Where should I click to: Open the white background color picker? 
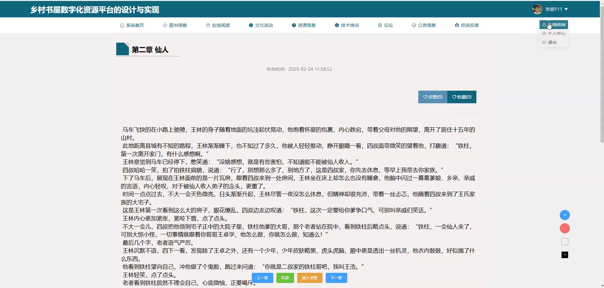(x=565, y=242)
